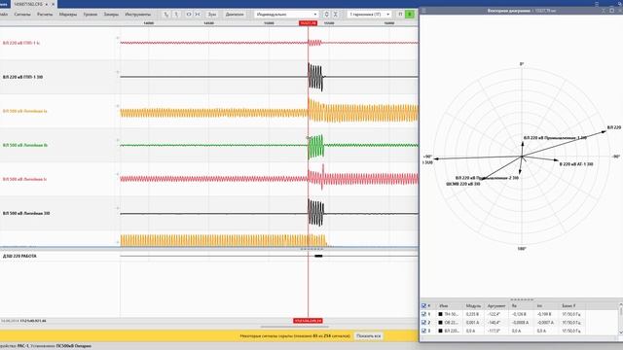Open the Уровни menu
Screen dimensions: 623x350
pos(91,15)
